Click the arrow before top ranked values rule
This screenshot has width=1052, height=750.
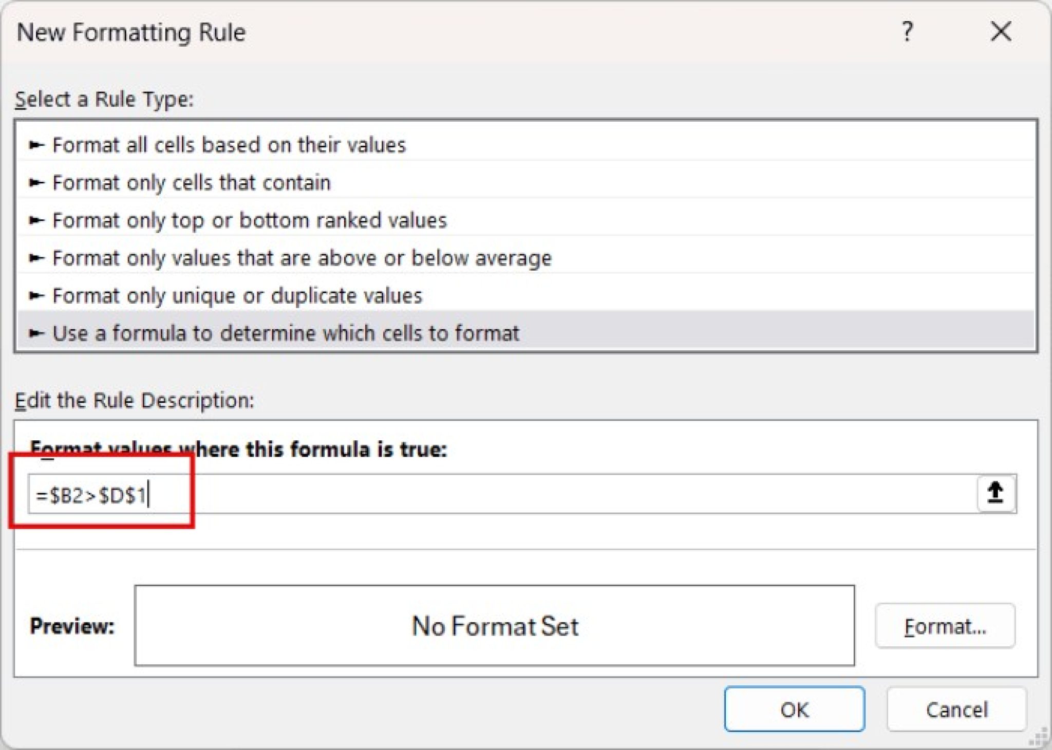(35, 220)
